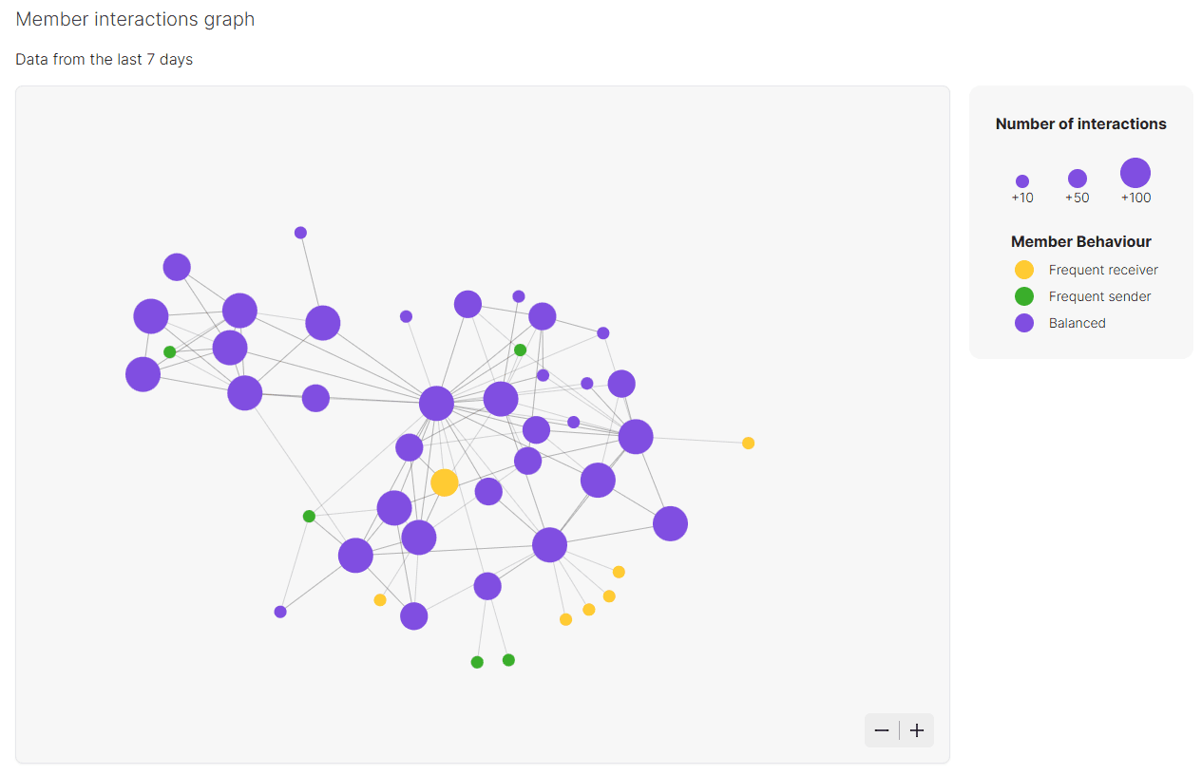Click the Frequent sender green legend swatch
Screen dimensions: 1202x775
pyautogui.click(x=1024, y=296)
